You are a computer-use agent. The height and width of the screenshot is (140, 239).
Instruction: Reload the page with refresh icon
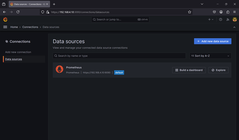(18, 12)
